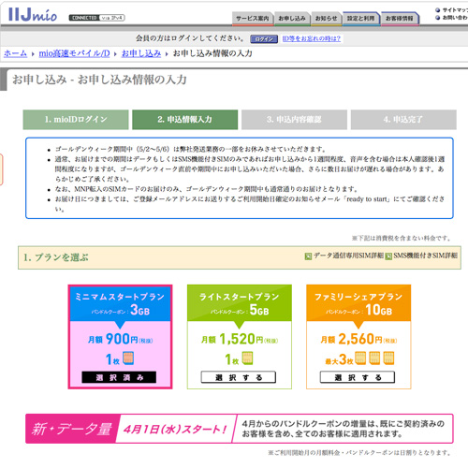Image resolution: width=468 pixels, height=468 pixels.
Task: Go to ホーム in the breadcrumb
Action: (15, 53)
